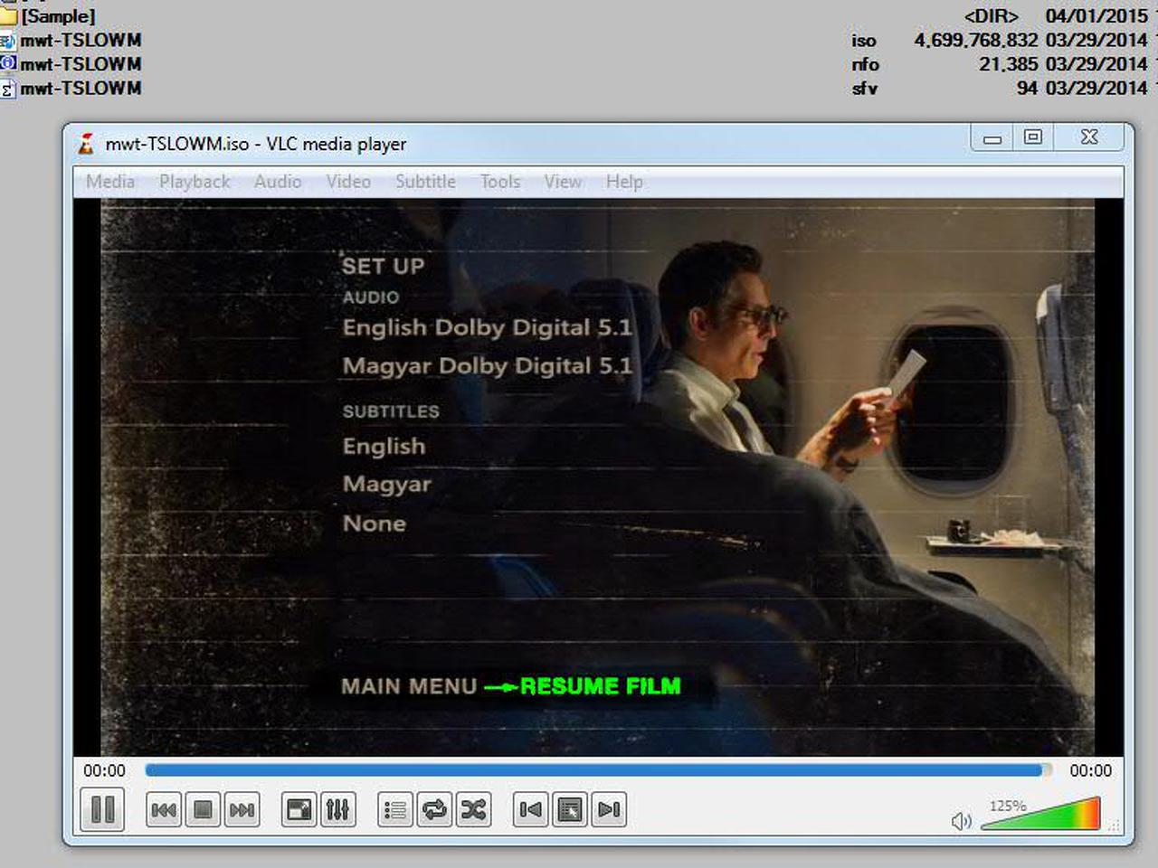This screenshot has width=1158, height=868.
Task: Click RESUME FILM in DVD menu
Action: click(600, 686)
